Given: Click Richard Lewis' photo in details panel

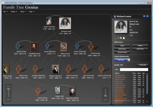Looking at the screenshot, I should [121, 27].
